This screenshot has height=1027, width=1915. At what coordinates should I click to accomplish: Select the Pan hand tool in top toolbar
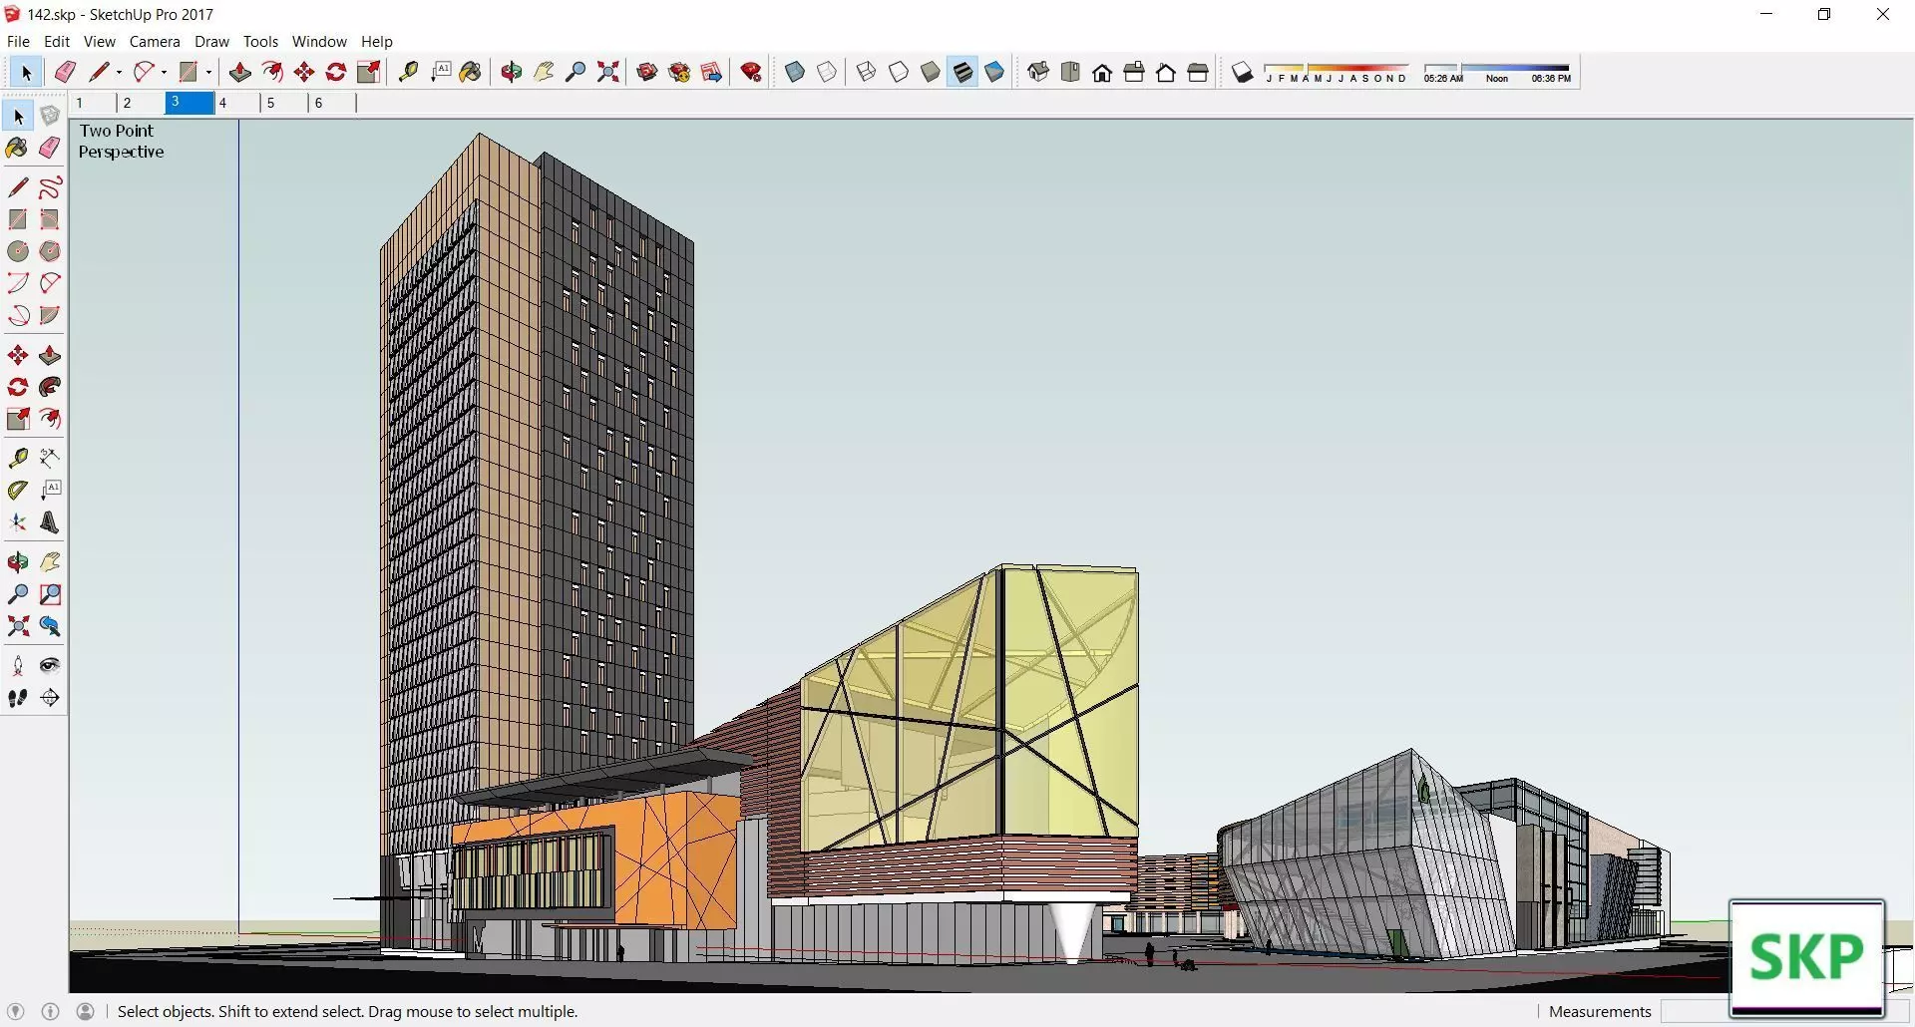point(544,72)
